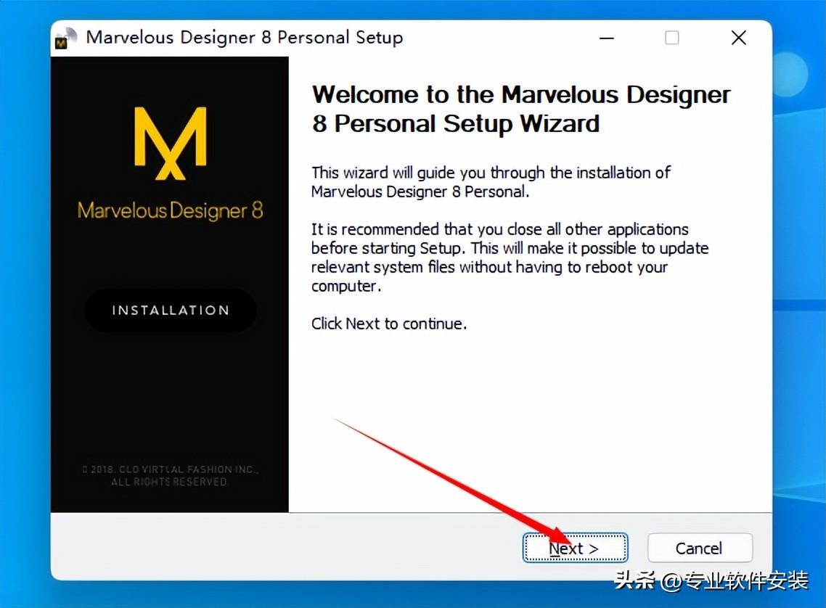Minimize the Setup window
The height and width of the screenshot is (608, 826).
click(607, 38)
